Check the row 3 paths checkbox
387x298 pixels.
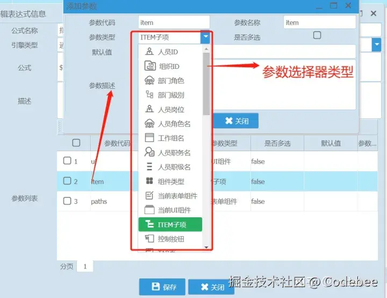[x=67, y=201]
